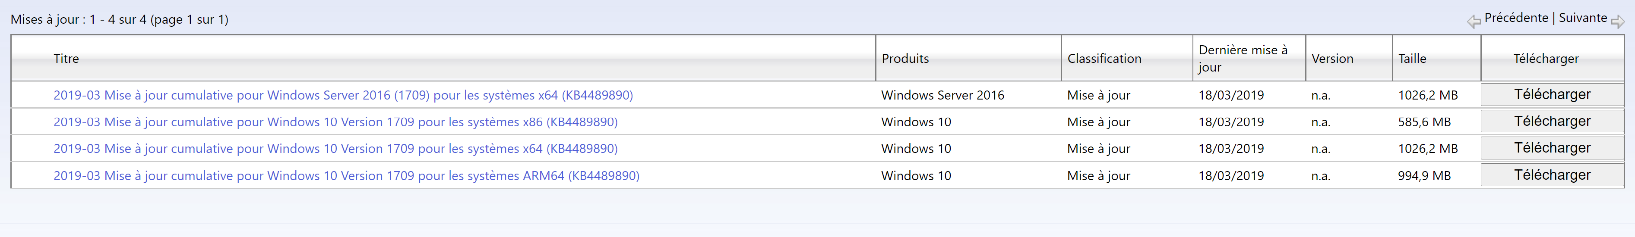Click the next page arrow icon
This screenshot has height=237, width=1635.
[1617, 22]
